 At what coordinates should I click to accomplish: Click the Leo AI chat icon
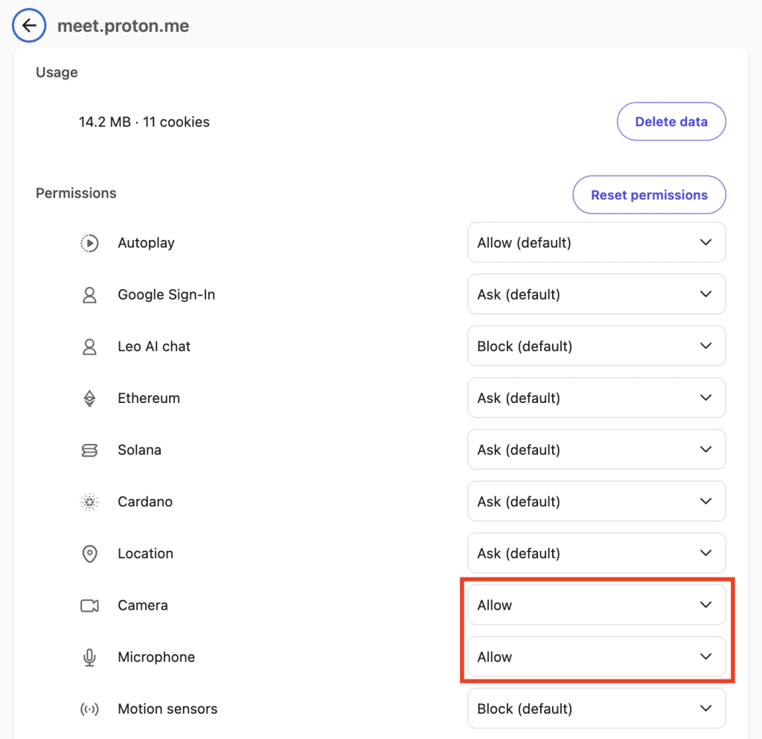pyautogui.click(x=89, y=346)
